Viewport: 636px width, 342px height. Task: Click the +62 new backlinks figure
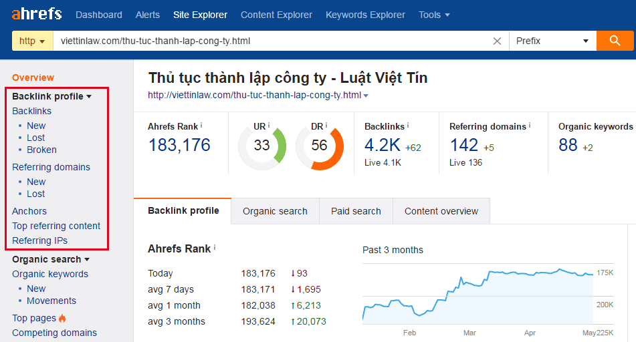point(413,148)
